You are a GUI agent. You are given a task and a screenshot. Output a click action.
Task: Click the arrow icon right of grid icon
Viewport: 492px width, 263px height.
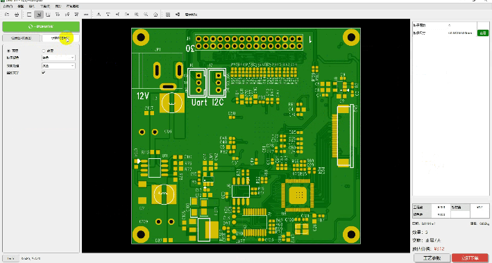[x=178, y=15]
